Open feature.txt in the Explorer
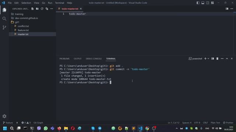This screenshot has width=236, height=132. click(x=32, y=30)
